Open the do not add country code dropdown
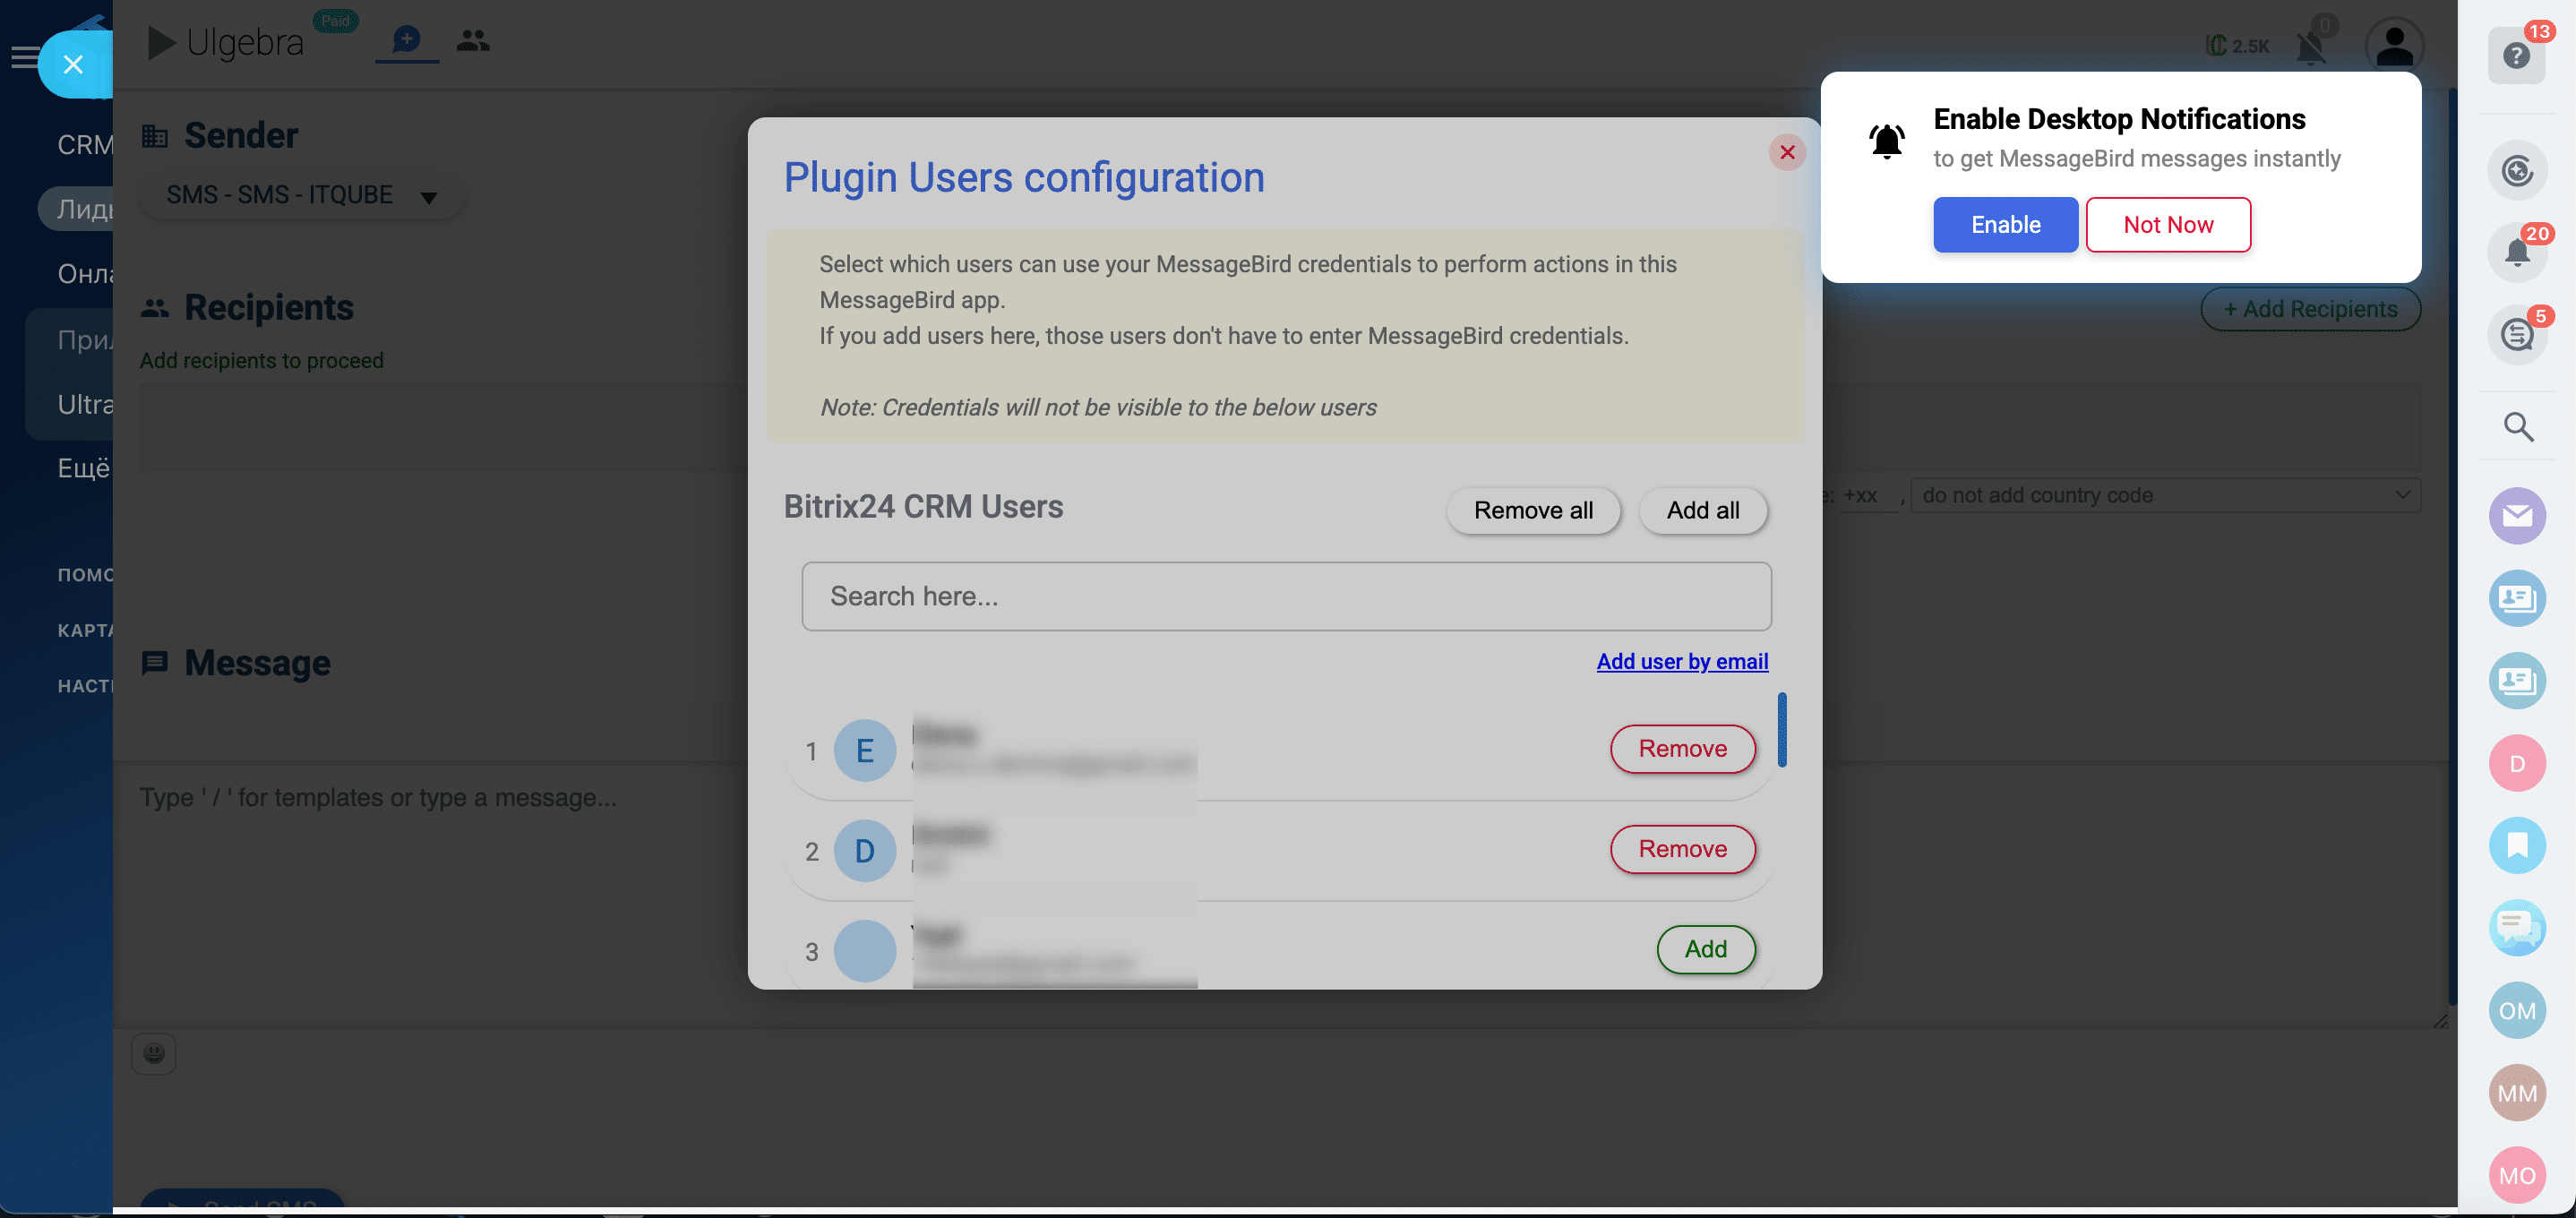This screenshot has height=1218, width=2576. coord(2165,495)
